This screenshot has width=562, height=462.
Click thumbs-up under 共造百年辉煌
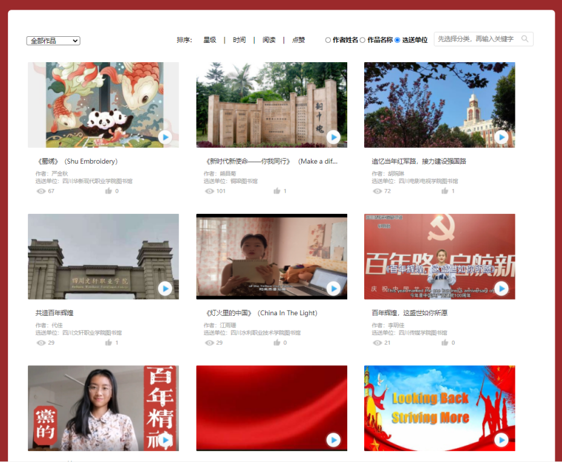coord(109,342)
